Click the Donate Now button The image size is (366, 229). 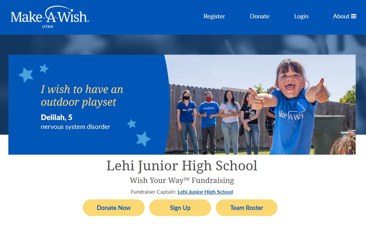[114, 208]
